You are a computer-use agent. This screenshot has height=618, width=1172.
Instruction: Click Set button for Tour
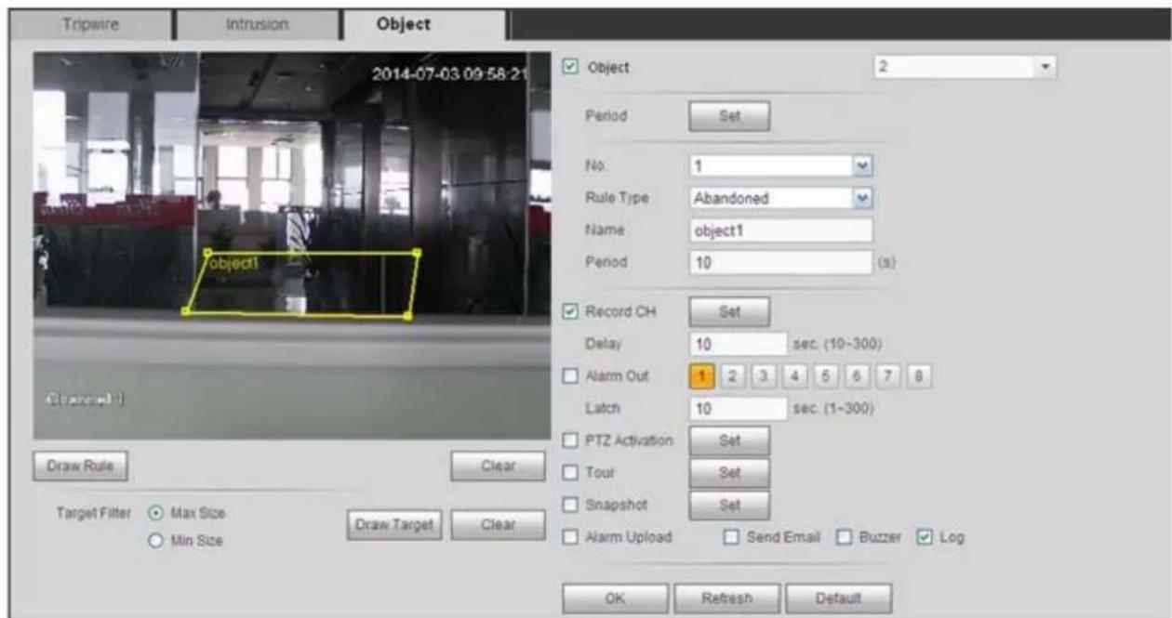pyautogui.click(x=729, y=474)
